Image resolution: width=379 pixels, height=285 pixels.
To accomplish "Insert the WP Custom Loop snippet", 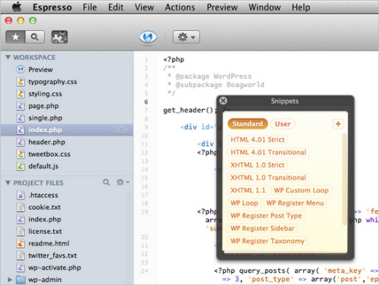I will tap(301, 190).
